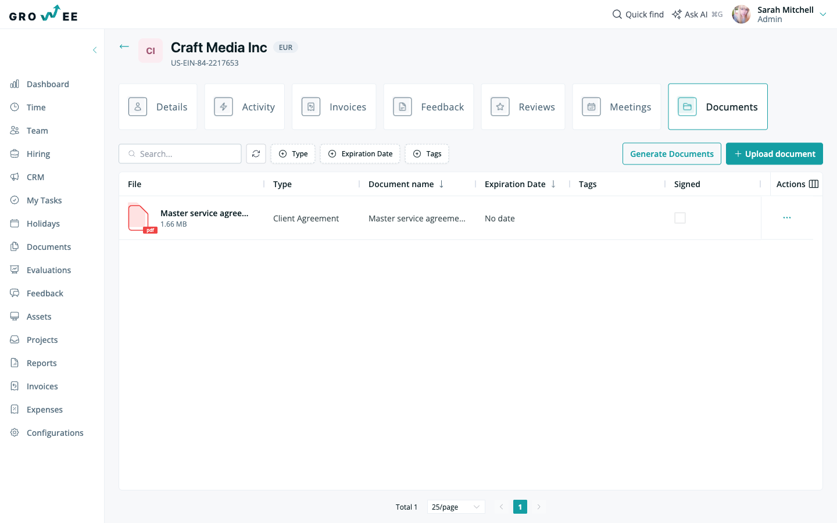Image resolution: width=837 pixels, height=523 pixels.
Task: Add the Type filter
Action: (293, 154)
